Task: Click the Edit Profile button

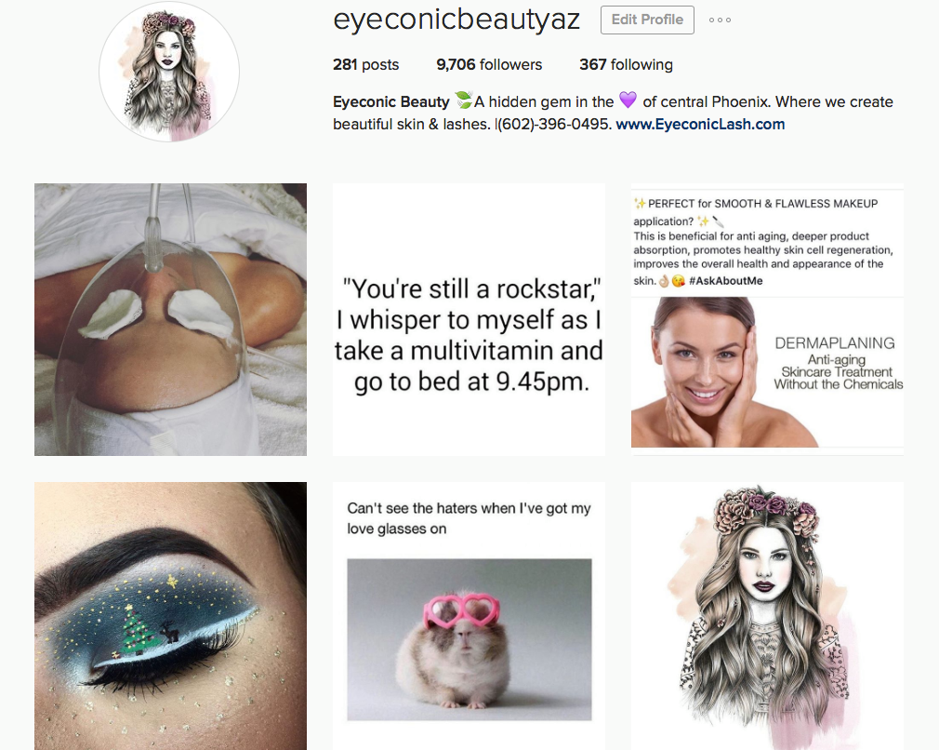Action: click(647, 20)
